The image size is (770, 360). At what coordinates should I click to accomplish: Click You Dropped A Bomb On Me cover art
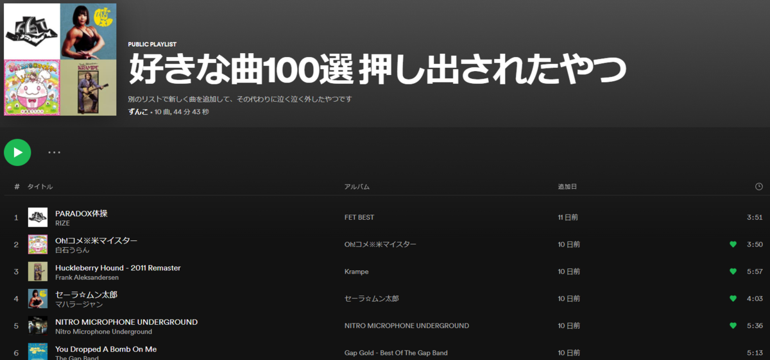[38, 352]
